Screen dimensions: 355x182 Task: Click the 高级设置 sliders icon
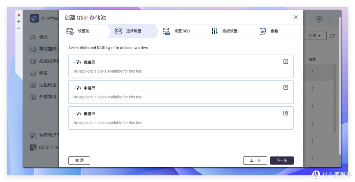[214, 31]
